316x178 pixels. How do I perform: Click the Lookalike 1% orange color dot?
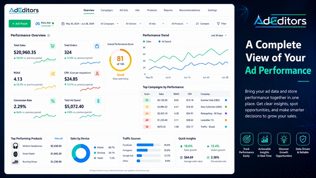tap(226, 120)
